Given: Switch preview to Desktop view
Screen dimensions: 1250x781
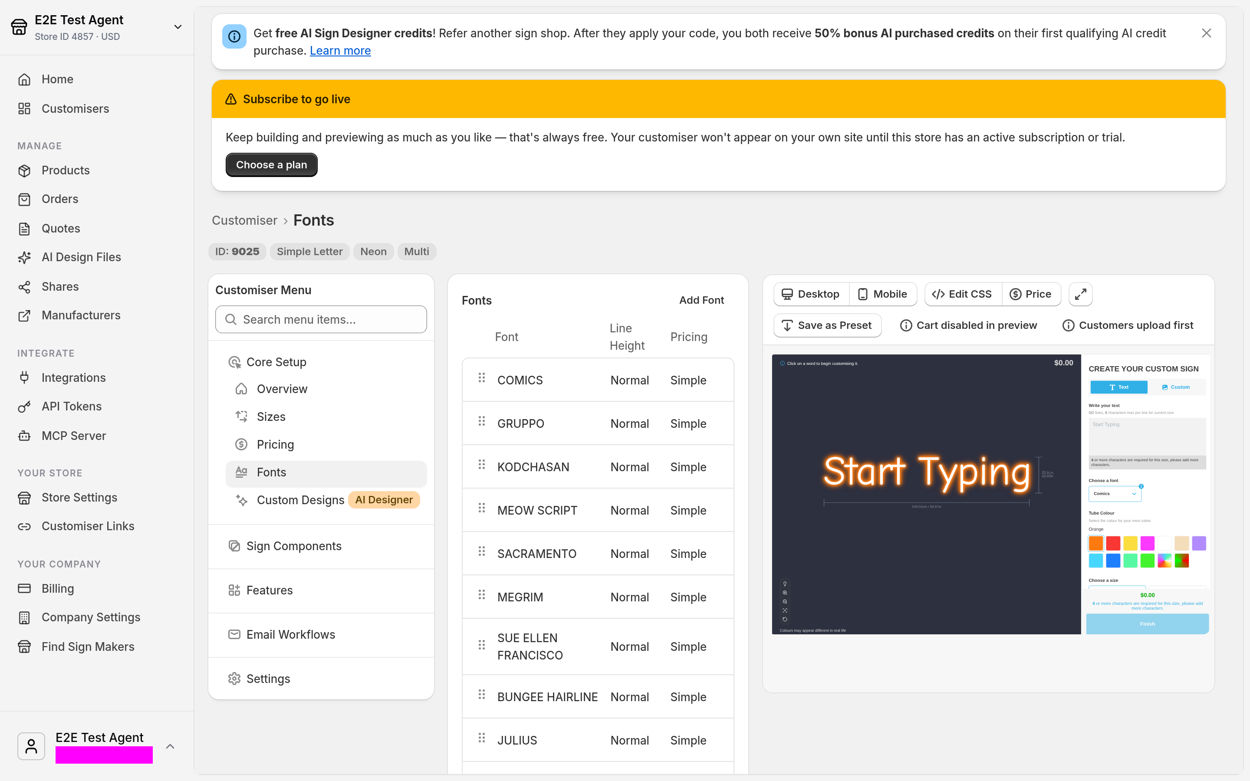Looking at the screenshot, I should click(x=812, y=294).
